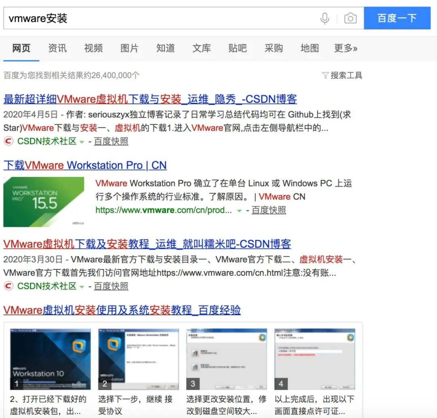Viewport: 437px width, 418px height.
Task: Click the Workstation Pro 15.5 thumbnail
Action: pyautogui.click(x=44, y=202)
